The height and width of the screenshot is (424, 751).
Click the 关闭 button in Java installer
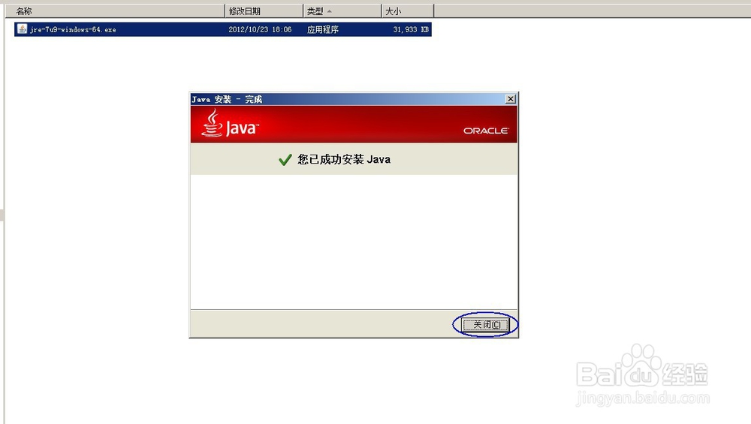click(x=485, y=324)
